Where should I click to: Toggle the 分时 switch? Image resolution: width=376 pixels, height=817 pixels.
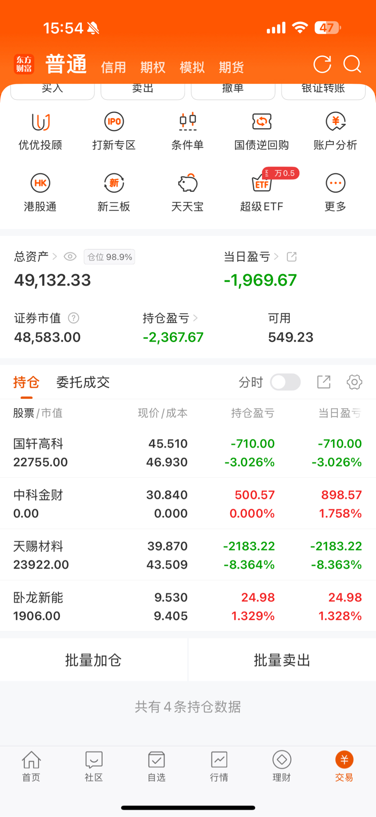click(x=285, y=382)
